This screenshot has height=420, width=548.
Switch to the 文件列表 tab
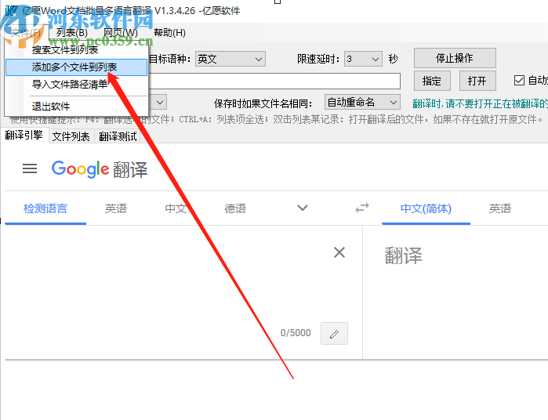click(71, 136)
